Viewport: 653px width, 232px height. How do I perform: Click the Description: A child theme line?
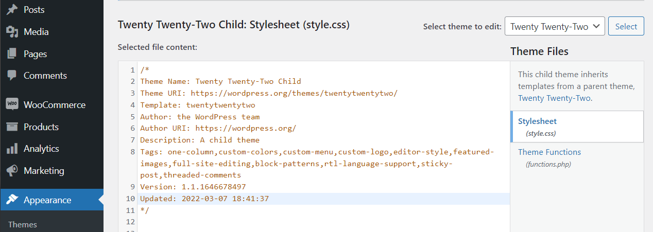pos(200,140)
